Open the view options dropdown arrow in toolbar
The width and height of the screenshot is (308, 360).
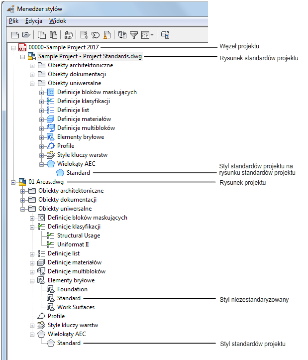point(152,35)
